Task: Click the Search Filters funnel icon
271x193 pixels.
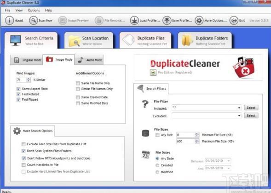Action: coord(141,89)
